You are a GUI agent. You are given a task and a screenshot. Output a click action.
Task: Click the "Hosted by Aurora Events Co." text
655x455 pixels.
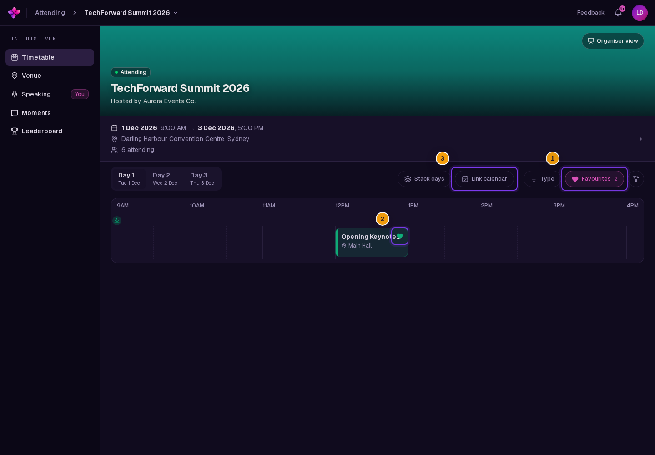pyautogui.click(x=153, y=101)
